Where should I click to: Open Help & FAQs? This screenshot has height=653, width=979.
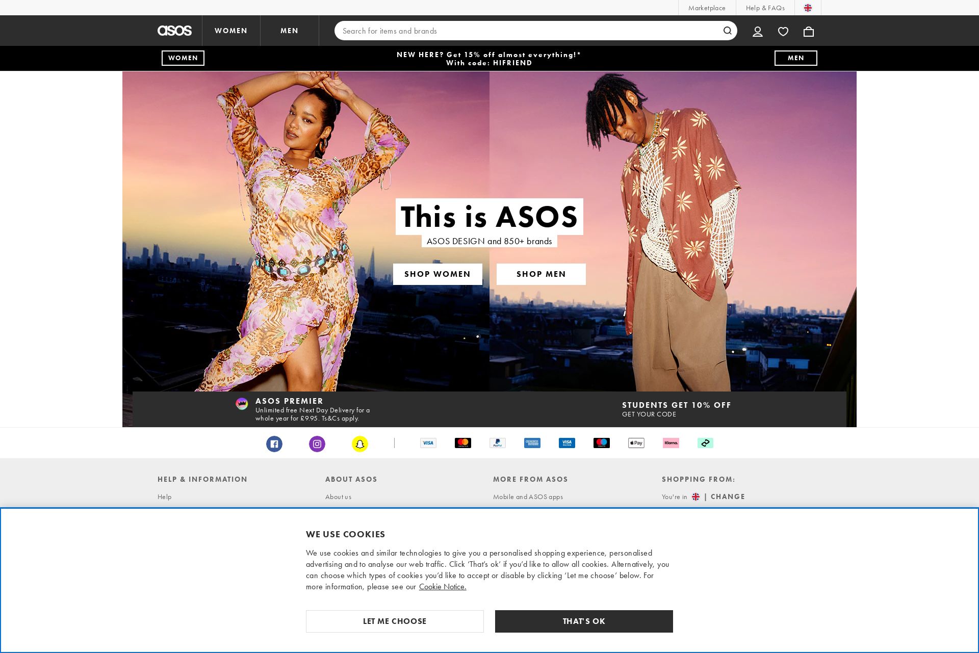tap(765, 8)
